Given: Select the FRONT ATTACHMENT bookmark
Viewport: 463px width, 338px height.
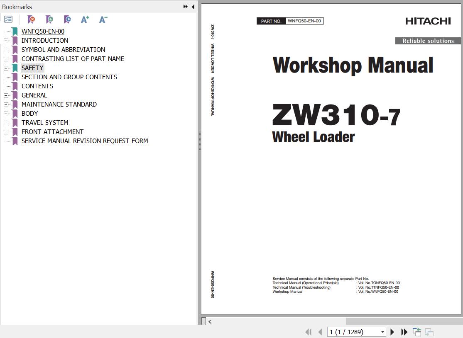Looking at the screenshot, I should point(52,132).
